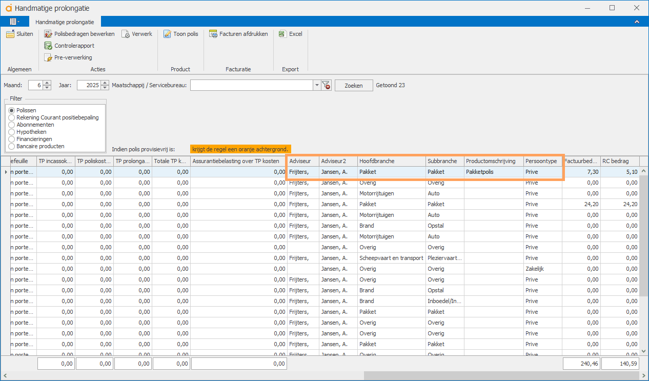Collapse the ribbon with the chevron arrow

(637, 22)
